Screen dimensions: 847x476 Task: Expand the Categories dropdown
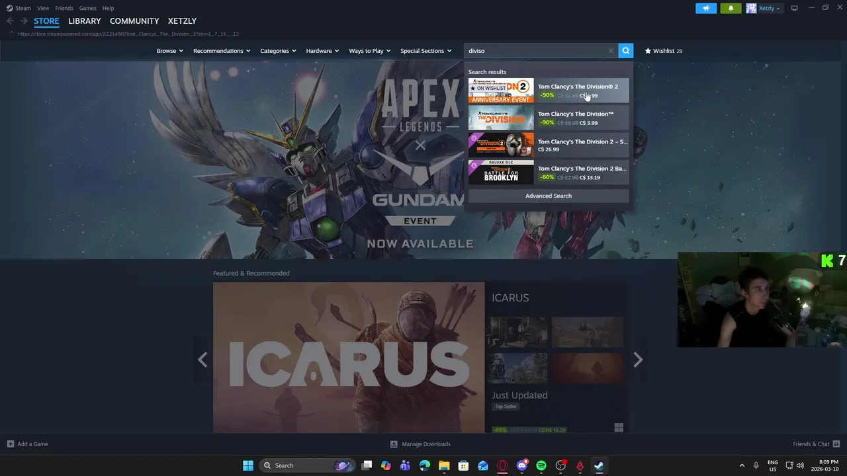[x=278, y=51]
